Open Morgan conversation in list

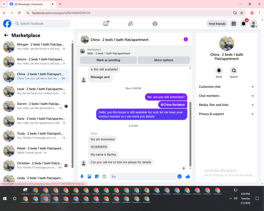tap(35, 46)
